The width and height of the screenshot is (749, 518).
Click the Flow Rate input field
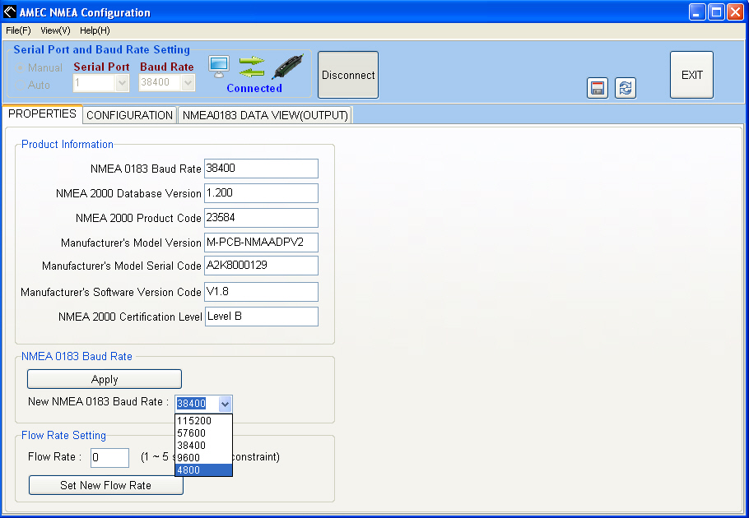(109, 457)
